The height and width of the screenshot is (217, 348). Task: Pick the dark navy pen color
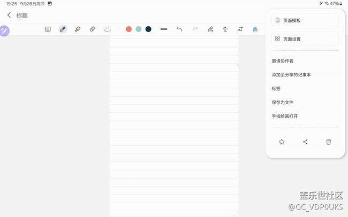tap(148, 29)
